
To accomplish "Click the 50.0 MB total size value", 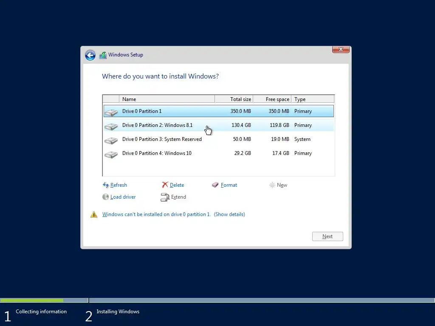I will click(242, 139).
